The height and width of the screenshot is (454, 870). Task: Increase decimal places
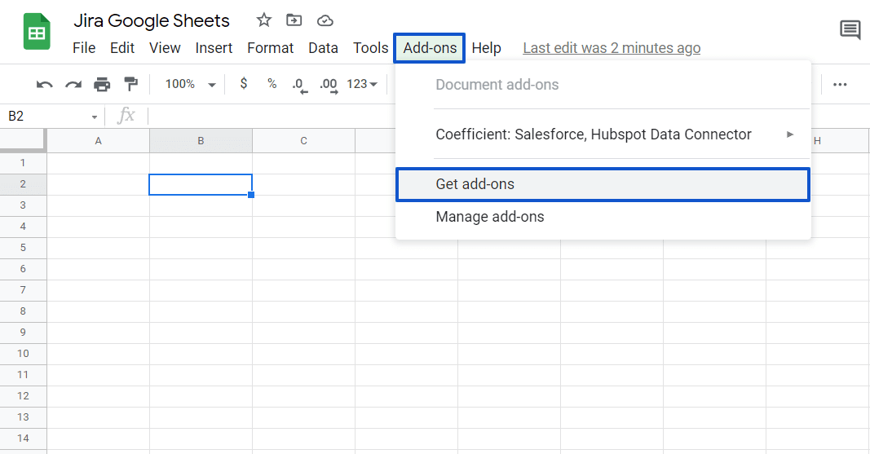tap(329, 86)
